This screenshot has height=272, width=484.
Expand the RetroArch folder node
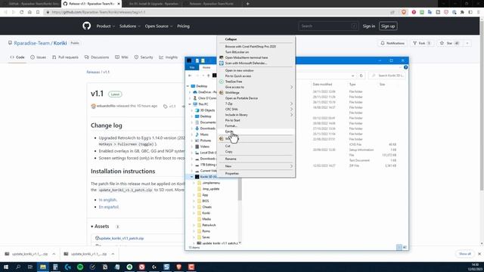(x=194, y=225)
